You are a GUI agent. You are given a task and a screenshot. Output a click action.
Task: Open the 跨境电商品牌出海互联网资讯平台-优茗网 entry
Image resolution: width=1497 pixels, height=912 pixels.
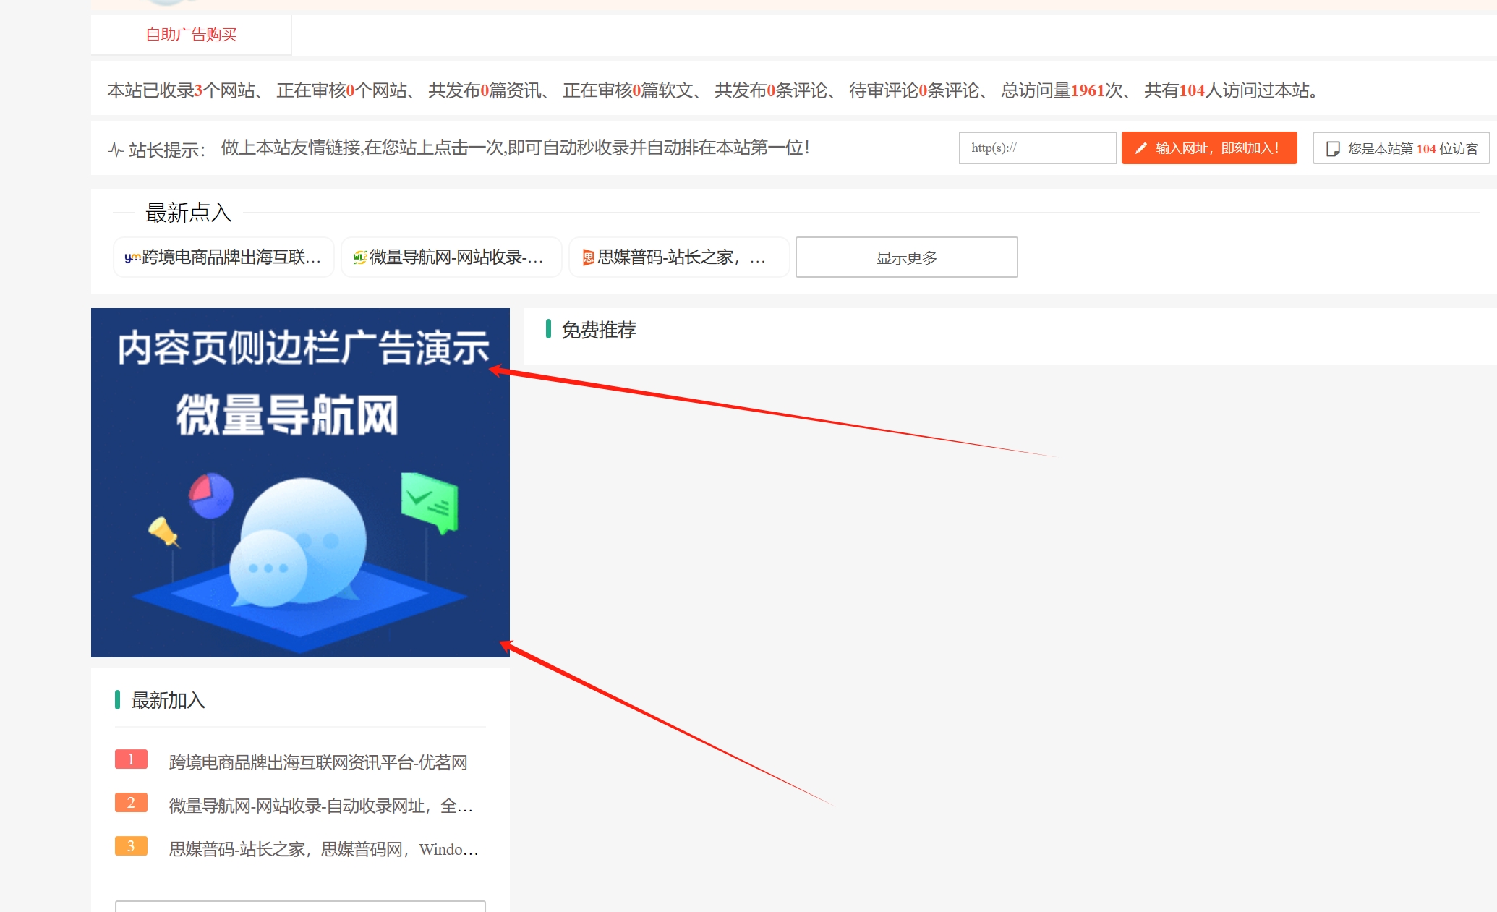[x=318, y=762]
